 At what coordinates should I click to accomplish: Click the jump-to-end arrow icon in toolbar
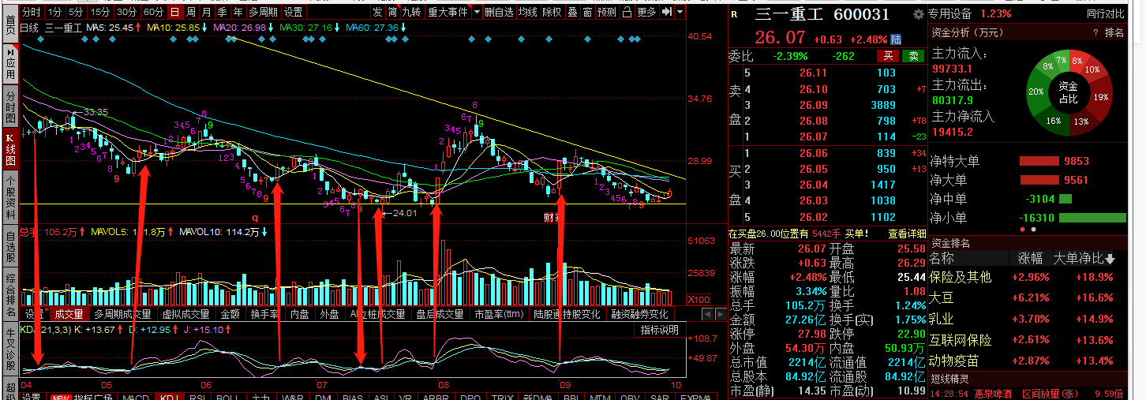[667, 12]
